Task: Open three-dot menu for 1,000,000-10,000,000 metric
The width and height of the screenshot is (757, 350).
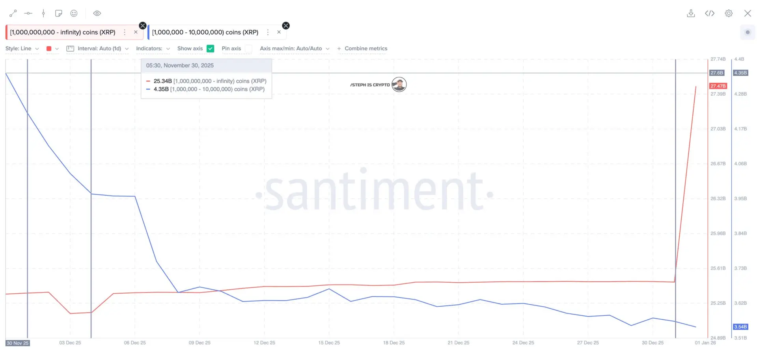Action: pyautogui.click(x=268, y=32)
